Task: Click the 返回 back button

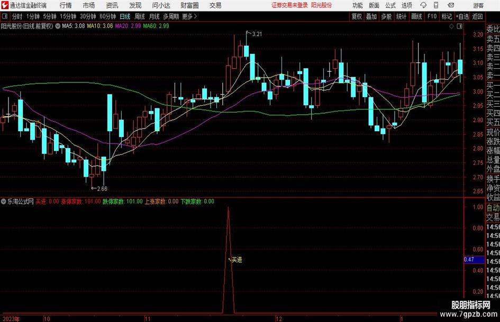Action: (x=478, y=16)
